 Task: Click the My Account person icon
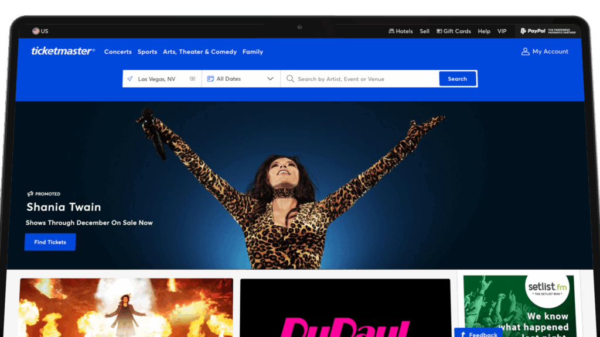[x=526, y=51]
